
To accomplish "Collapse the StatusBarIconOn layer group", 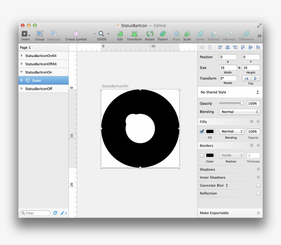I will coord(22,72).
